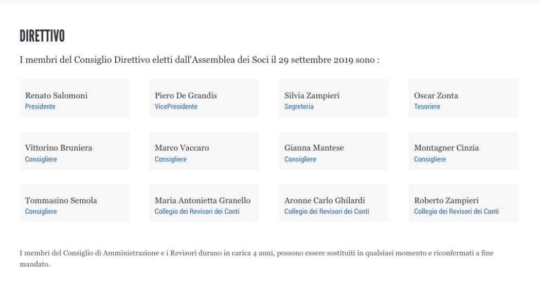Select Piero De Grandis card
Screen dimensions: 539x299
[x=204, y=98]
